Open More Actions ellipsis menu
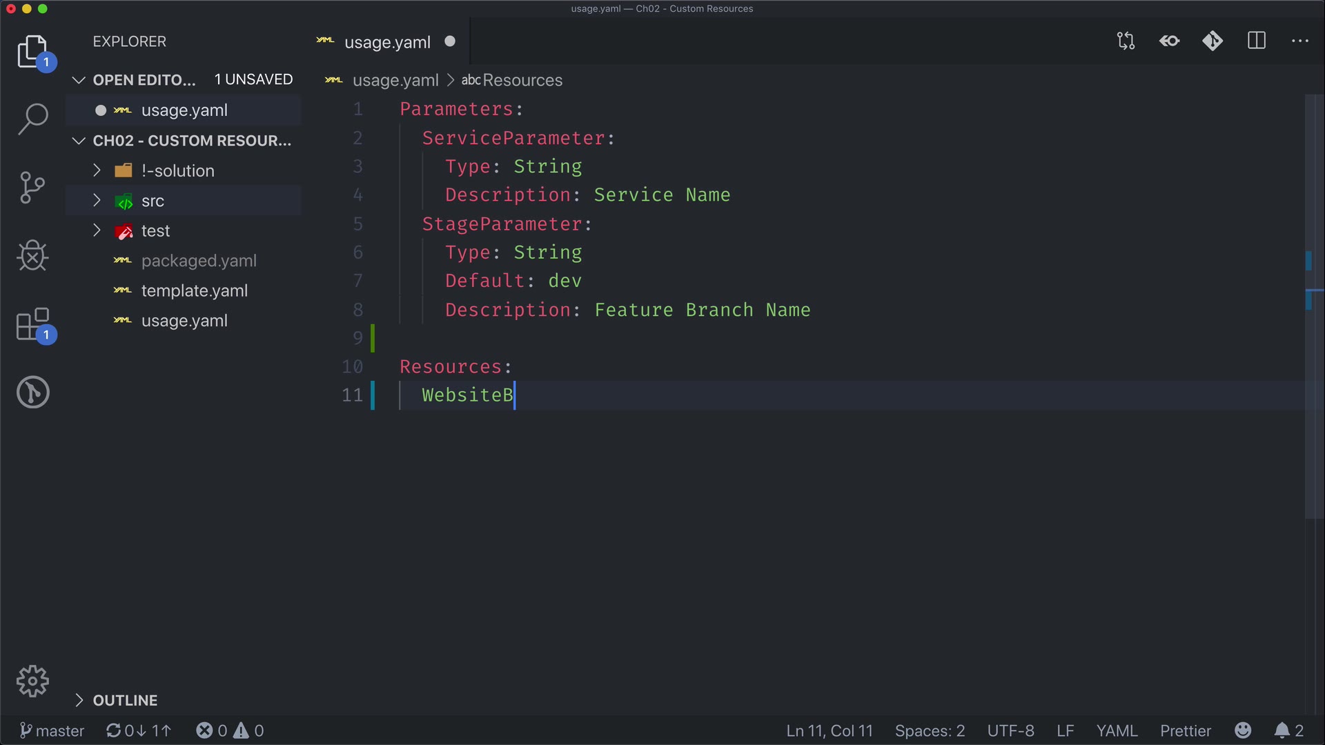Image resolution: width=1325 pixels, height=745 pixels. (1300, 41)
